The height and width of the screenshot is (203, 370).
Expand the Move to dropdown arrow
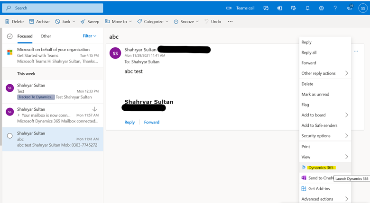pyautogui.click(x=130, y=21)
